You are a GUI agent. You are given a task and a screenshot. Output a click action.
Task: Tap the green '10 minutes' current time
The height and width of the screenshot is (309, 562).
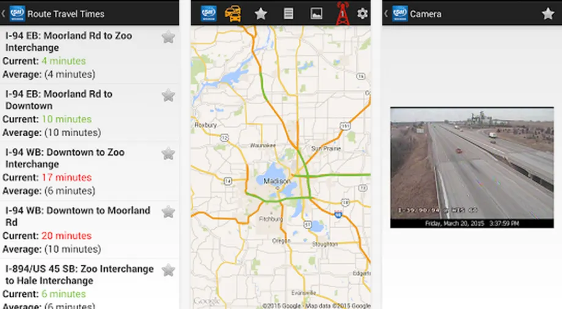tap(67, 119)
